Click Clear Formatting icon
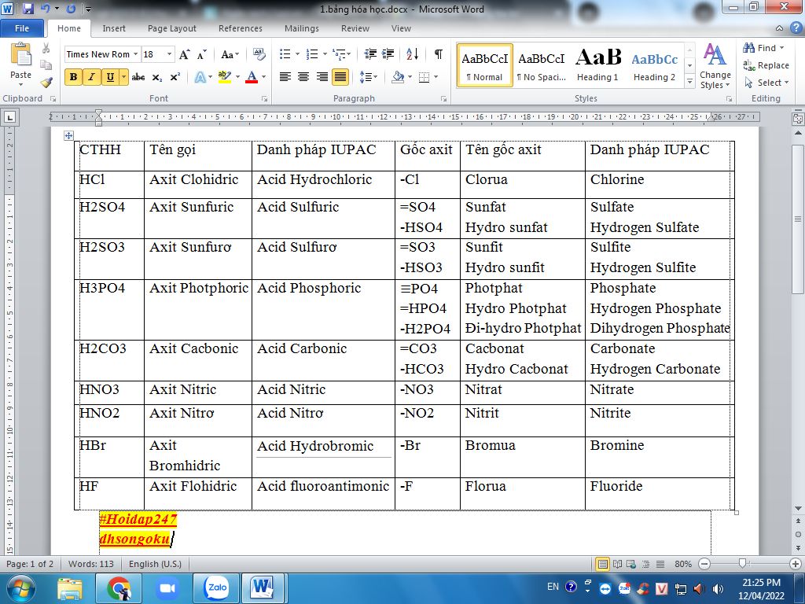 click(259, 54)
